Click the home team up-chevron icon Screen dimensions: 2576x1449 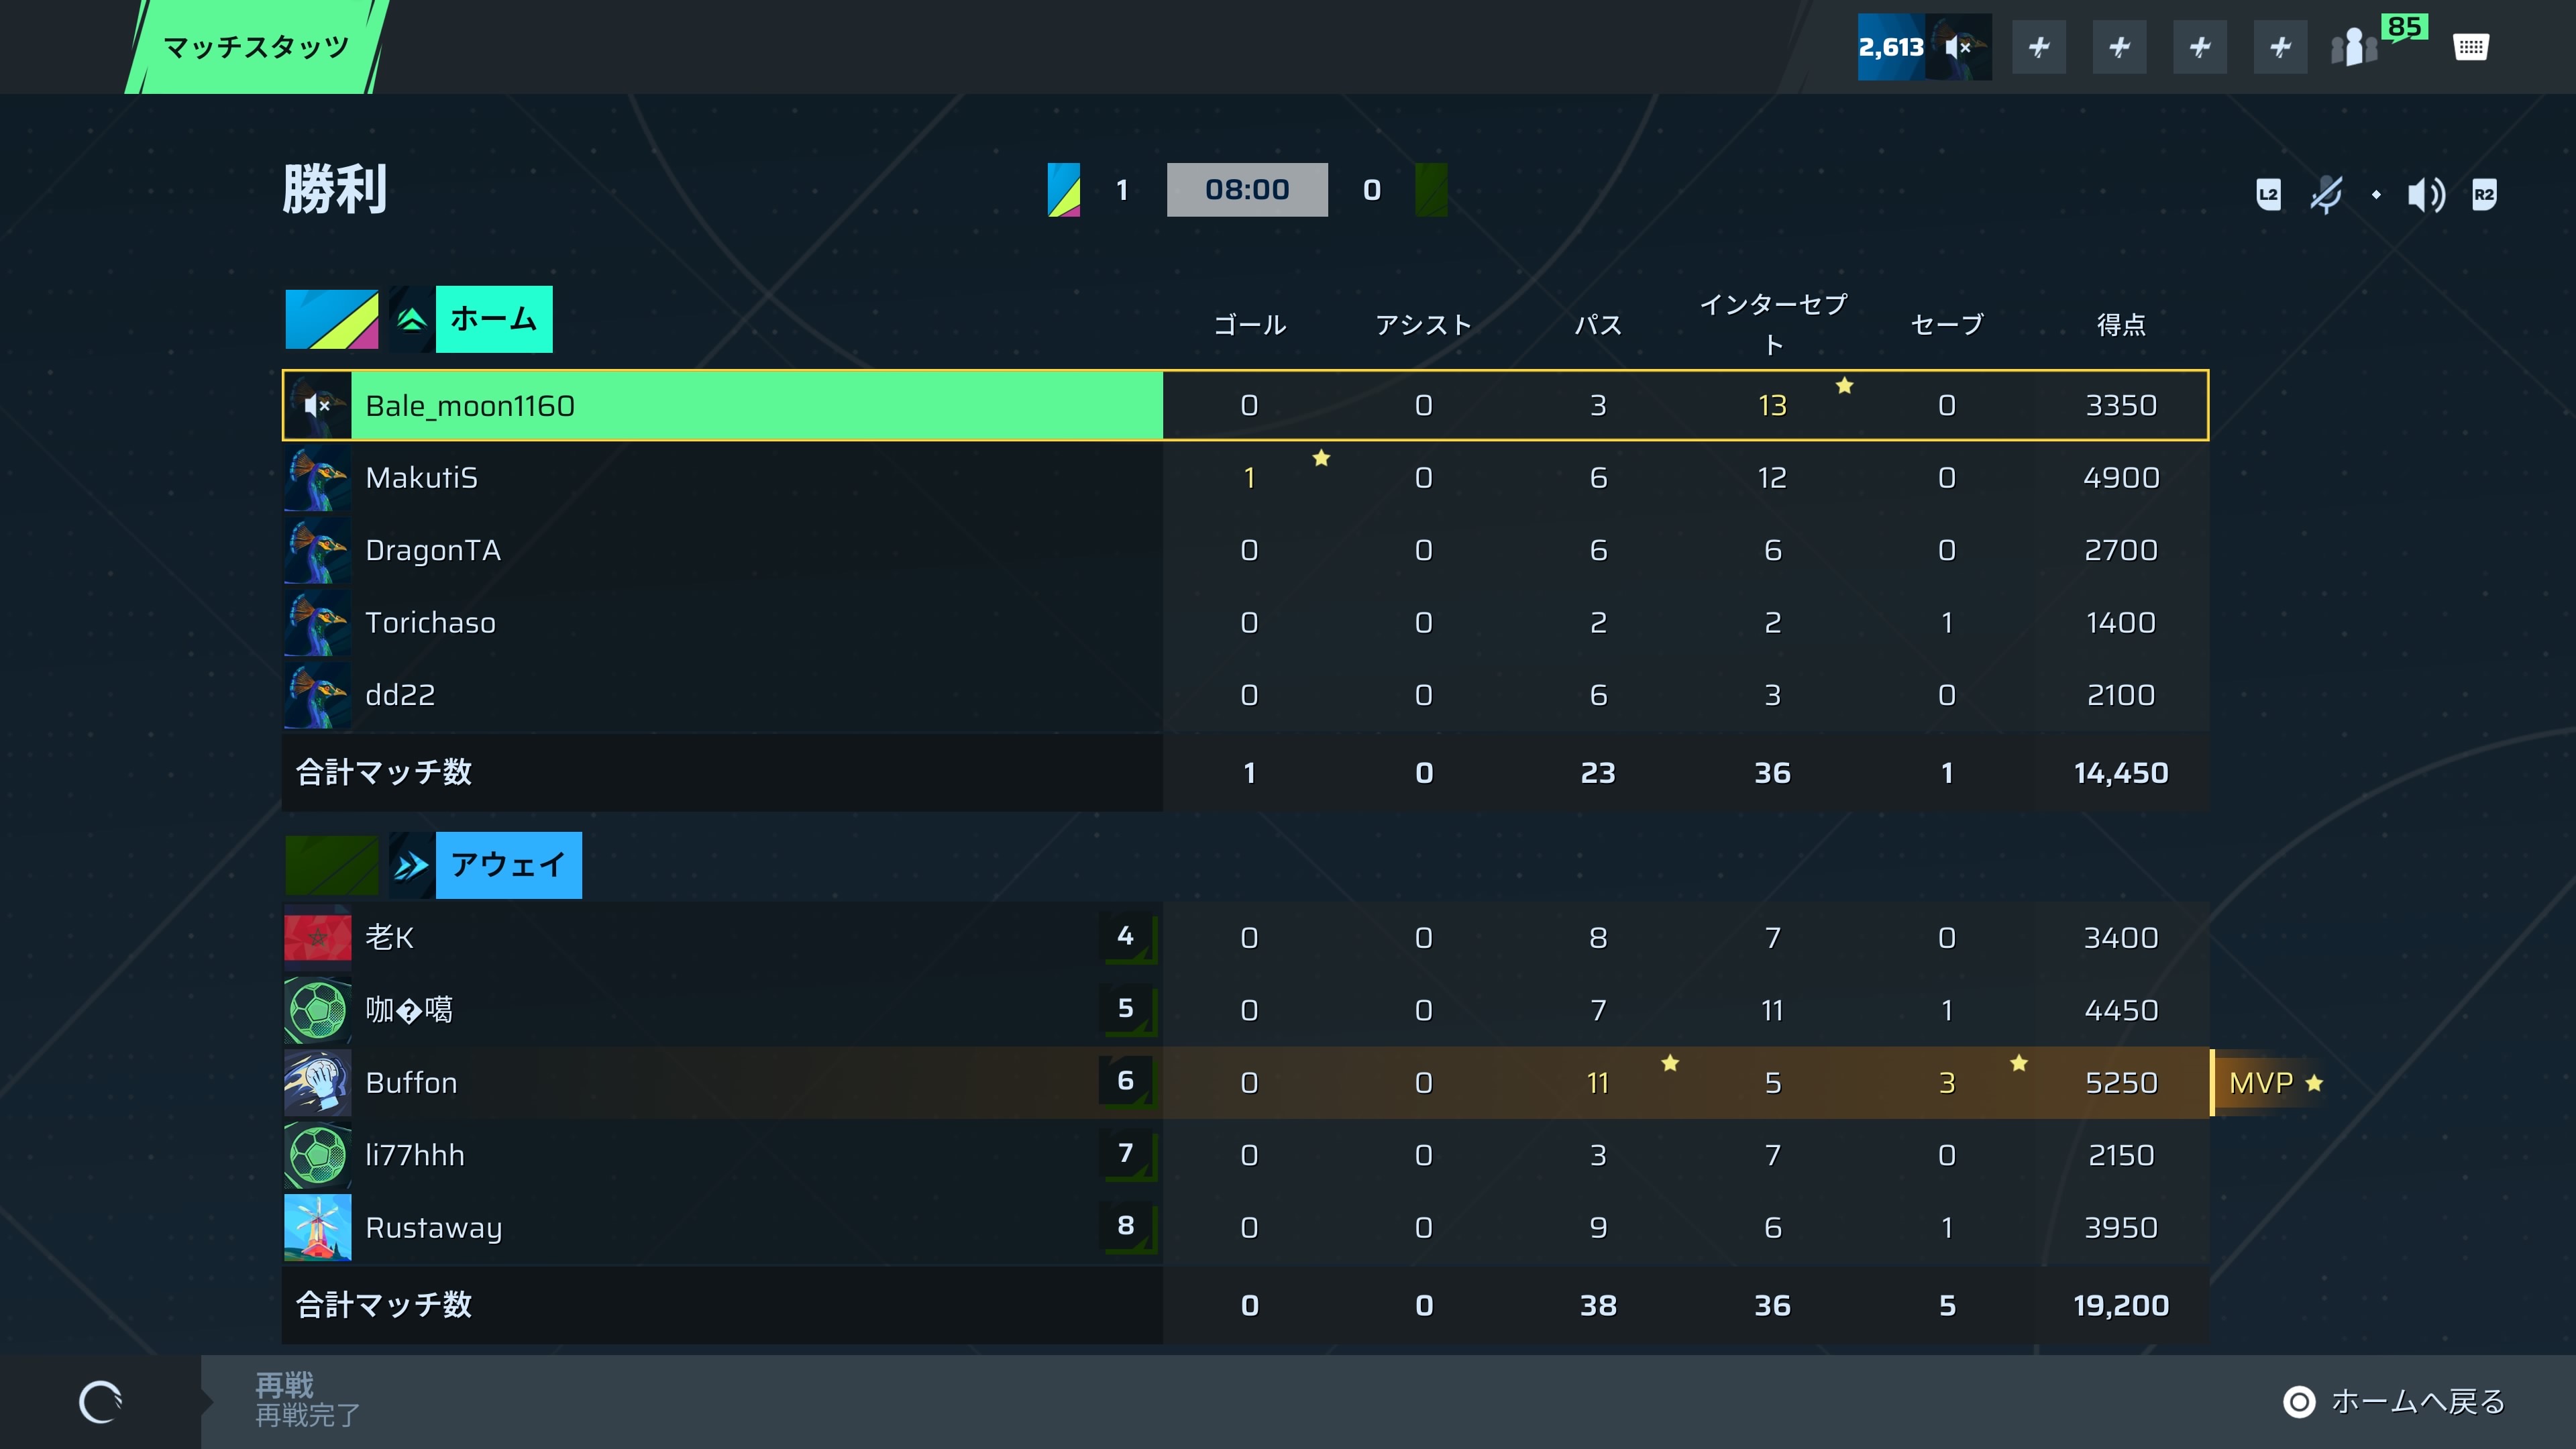[411, 319]
